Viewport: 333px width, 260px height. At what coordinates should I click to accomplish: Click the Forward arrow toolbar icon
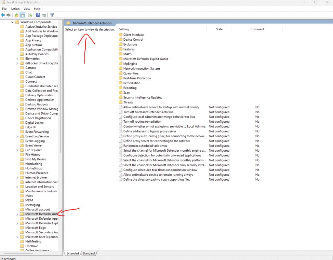tap(8, 15)
